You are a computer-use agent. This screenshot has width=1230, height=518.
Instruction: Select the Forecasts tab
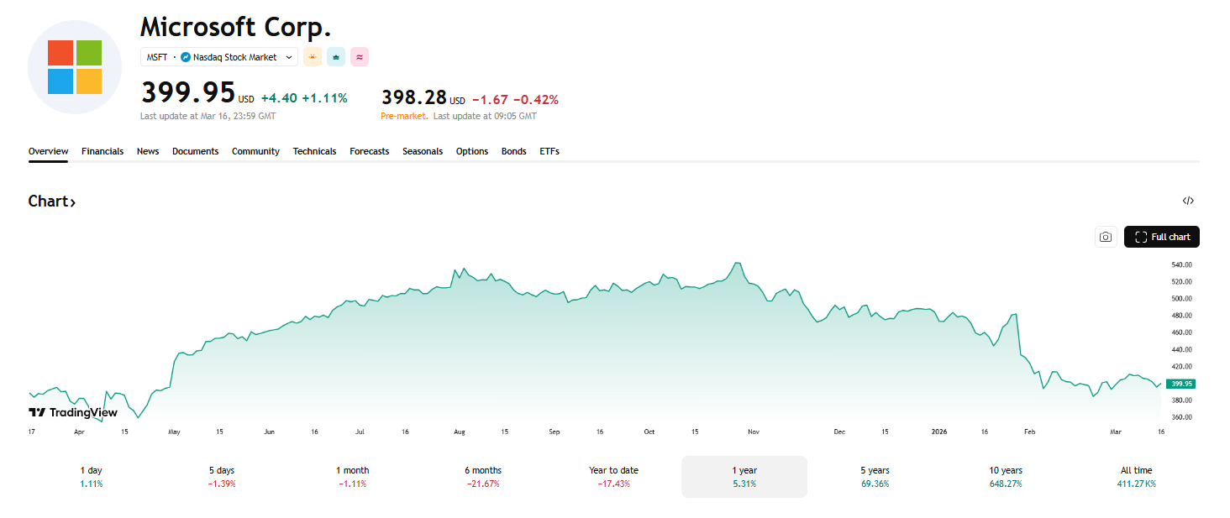(370, 151)
